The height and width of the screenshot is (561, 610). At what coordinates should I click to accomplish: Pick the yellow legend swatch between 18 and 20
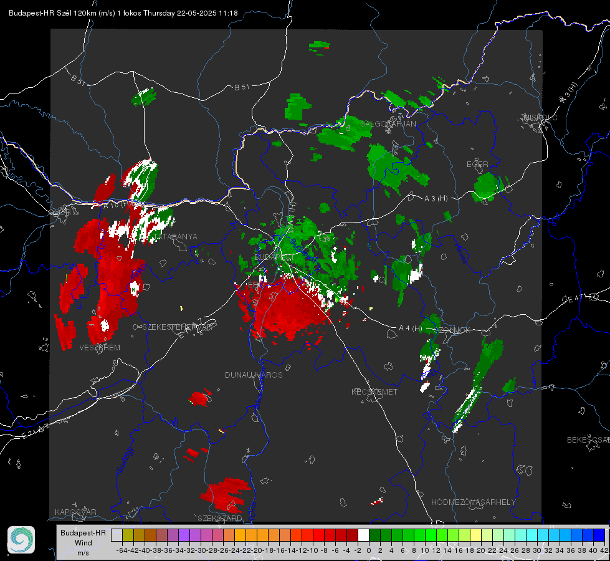point(476,535)
